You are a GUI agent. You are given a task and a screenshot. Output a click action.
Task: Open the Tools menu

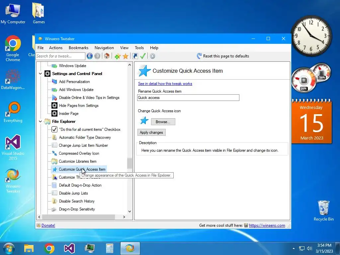click(139, 48)
